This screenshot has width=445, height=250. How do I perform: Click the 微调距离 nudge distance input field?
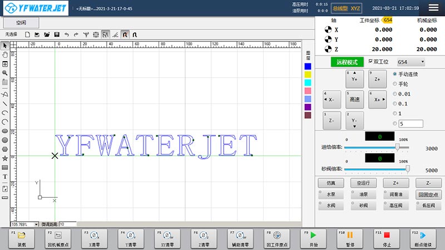click(x=67, y=224)
